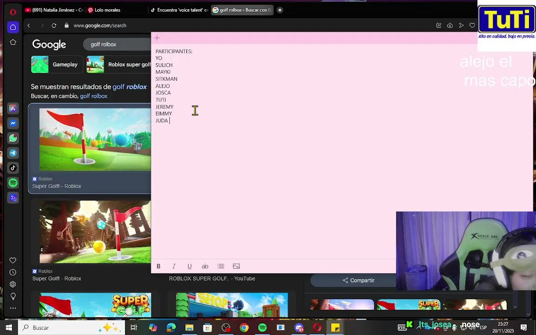
Task: Switch to the Encuentra 'voice talent' TikTok tab
Action: [179, 10]
